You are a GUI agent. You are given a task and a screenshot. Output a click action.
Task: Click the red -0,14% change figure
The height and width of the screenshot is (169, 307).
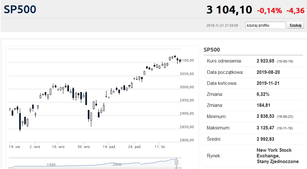tap(269, 10)
